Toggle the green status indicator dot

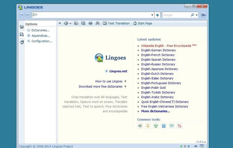pos(181,146)
